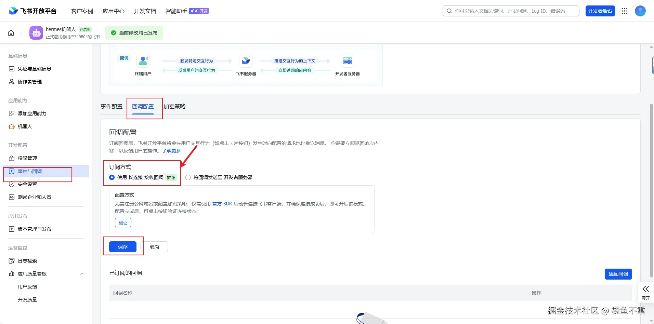The width and height of the screenshot is (654, 324).
Task: Switch to the 回调配置 tab
Action: pos(143,107)
